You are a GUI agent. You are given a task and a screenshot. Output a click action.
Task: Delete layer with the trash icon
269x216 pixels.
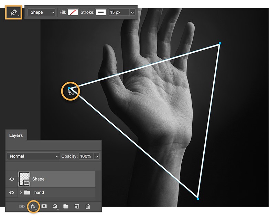88,206
